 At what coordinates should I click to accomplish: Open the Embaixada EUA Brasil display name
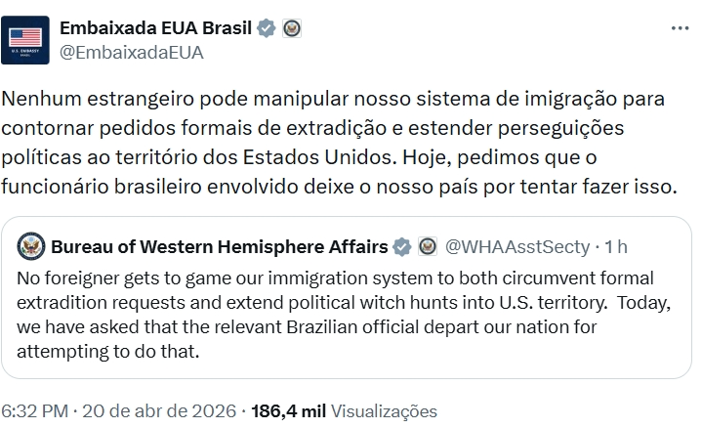[156, 29]
